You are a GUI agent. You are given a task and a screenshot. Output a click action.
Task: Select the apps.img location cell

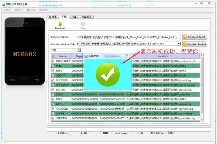click(163, 104)
